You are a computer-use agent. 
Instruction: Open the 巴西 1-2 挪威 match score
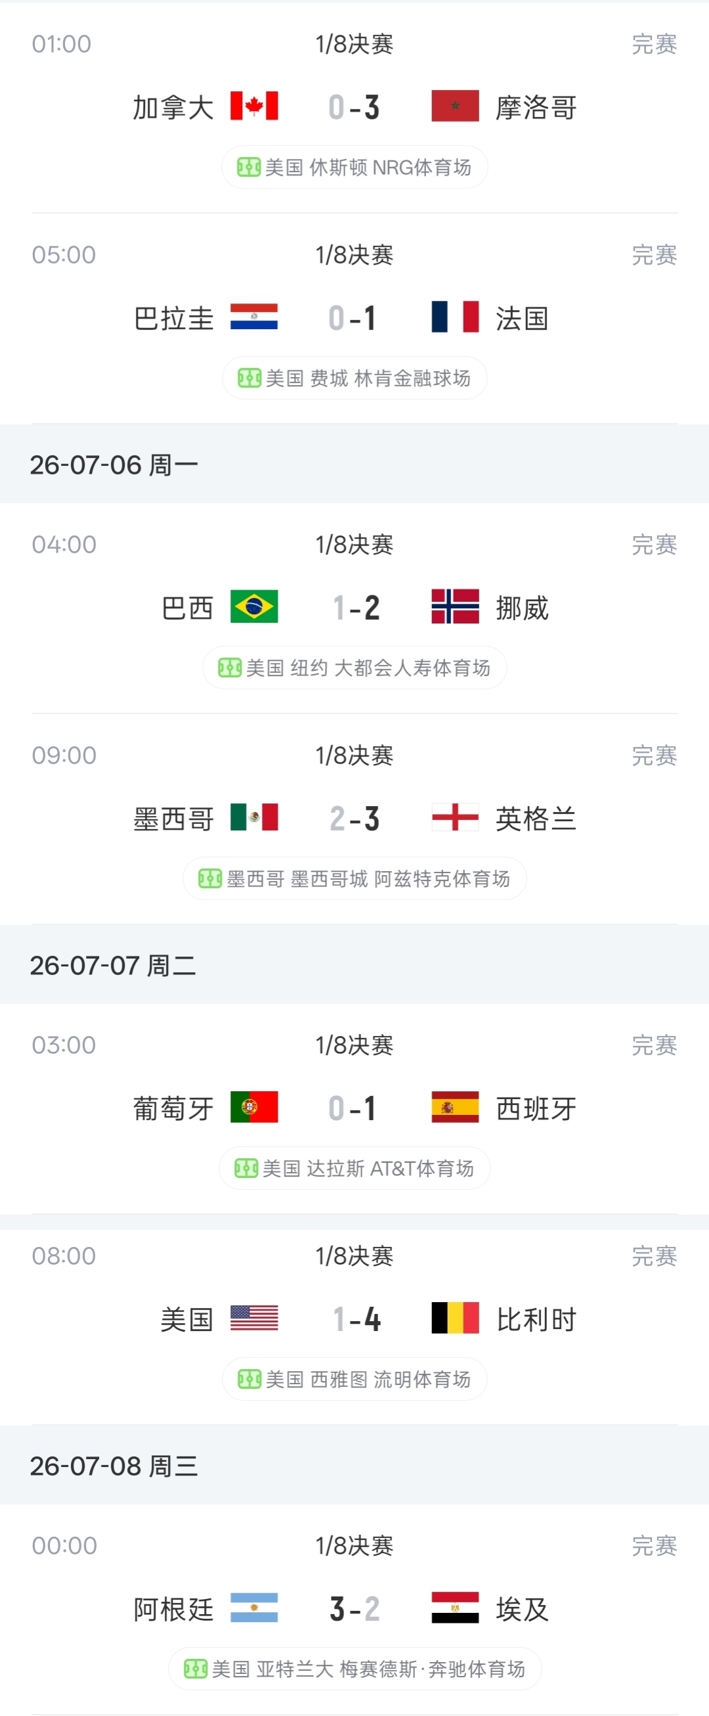[x=356, y=608]
